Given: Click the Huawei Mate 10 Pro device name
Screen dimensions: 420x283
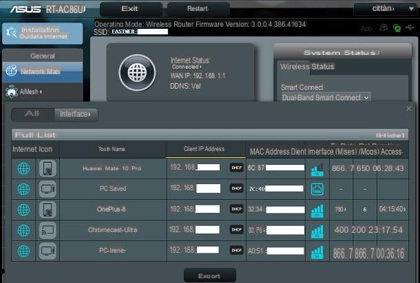Looking at the screenshot, I should click(x=112, y=168).
